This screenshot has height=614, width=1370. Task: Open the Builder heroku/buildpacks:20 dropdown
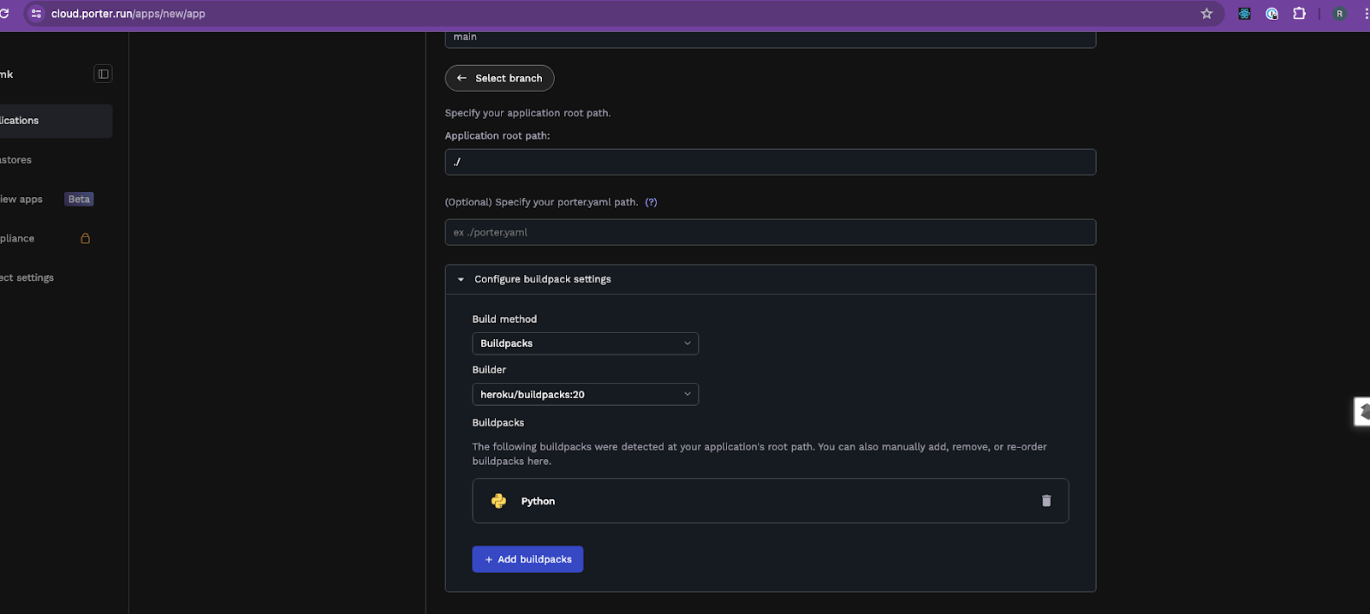(x=585, y=394)
